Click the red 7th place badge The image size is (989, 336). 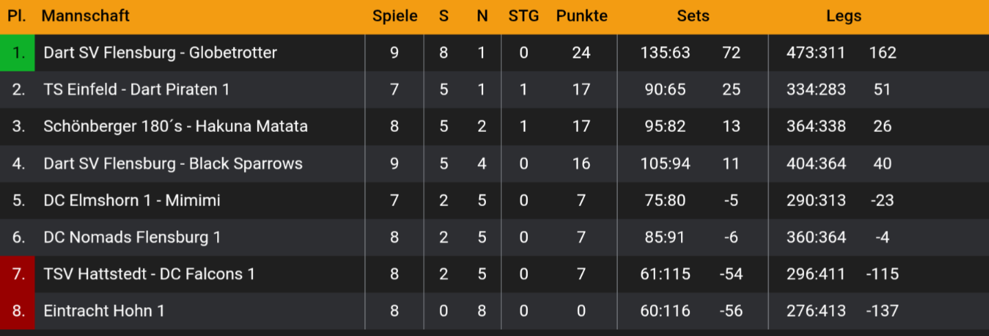tap(18, 274)
